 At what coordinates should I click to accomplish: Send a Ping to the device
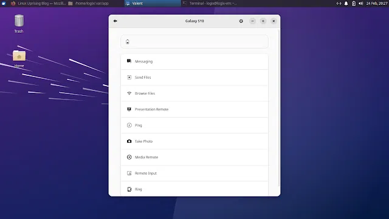click(x=194, y=126)
